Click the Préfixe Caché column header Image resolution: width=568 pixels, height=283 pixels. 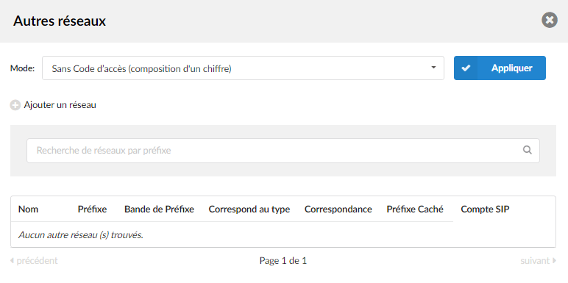(415, 209)
